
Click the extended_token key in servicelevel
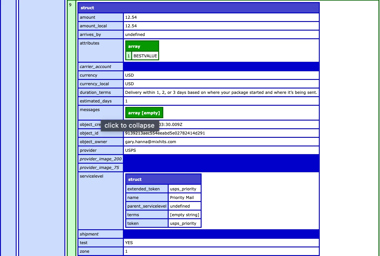[147, 189]
